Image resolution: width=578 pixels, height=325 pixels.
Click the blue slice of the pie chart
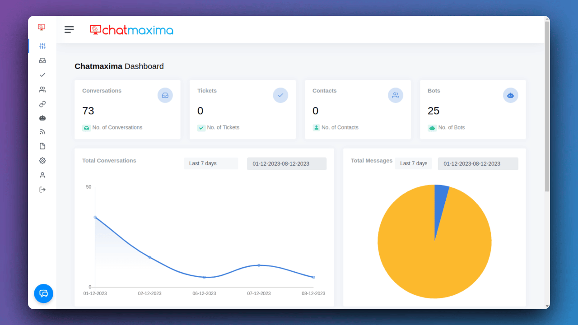pos(440,203)
